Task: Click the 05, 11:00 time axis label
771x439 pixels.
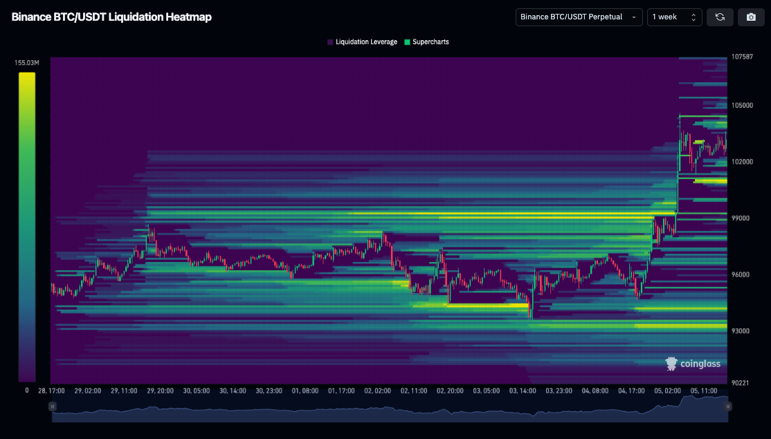Action: click(x=704, y=391)
